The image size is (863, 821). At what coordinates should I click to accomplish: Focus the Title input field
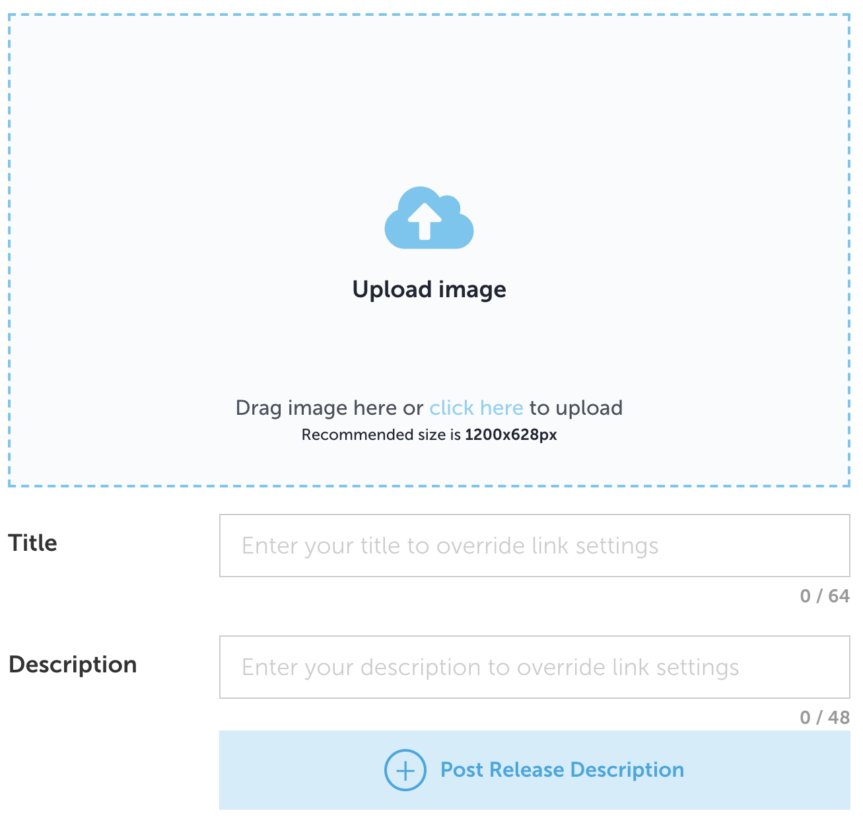point(534,546)
